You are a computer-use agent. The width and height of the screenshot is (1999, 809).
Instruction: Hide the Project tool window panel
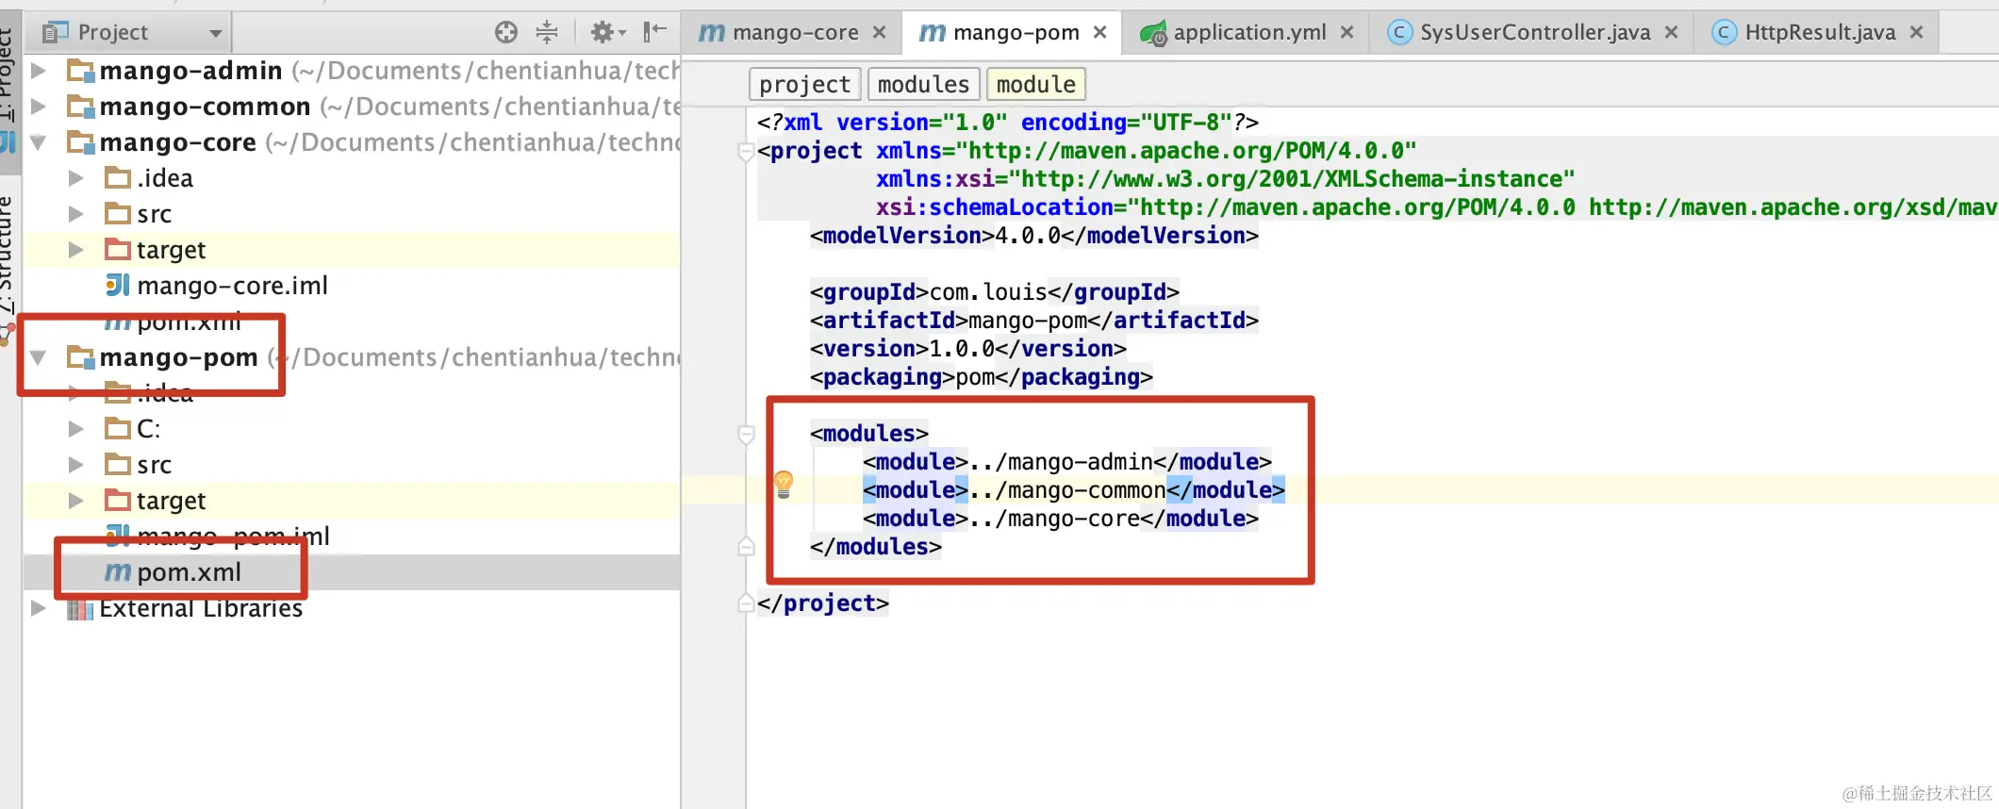[x=654, y=32]
